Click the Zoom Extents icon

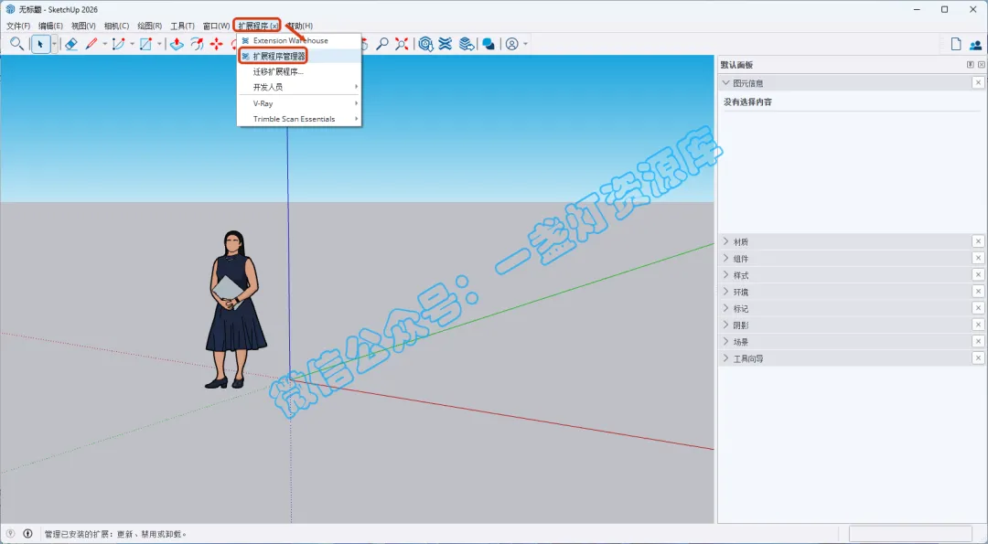click(402, 44)
